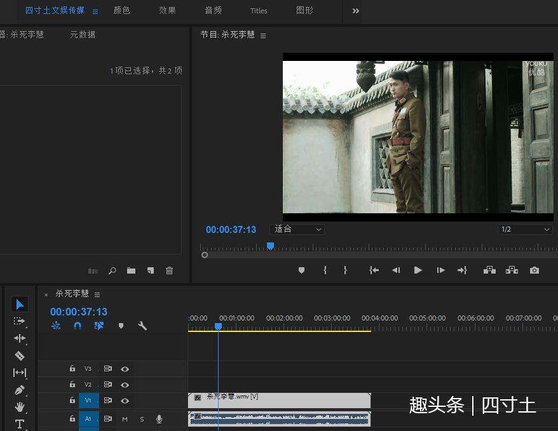Enable voice-over record microphone on A1
The image size is (558, 431).
pyautogui.click(x=159, y=420)
